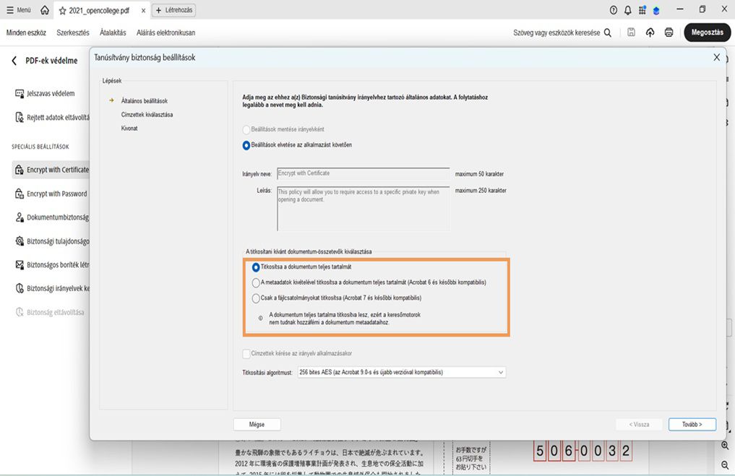Click the cloud upload icon
Screen dimensions: 735x476
(650, 33)
